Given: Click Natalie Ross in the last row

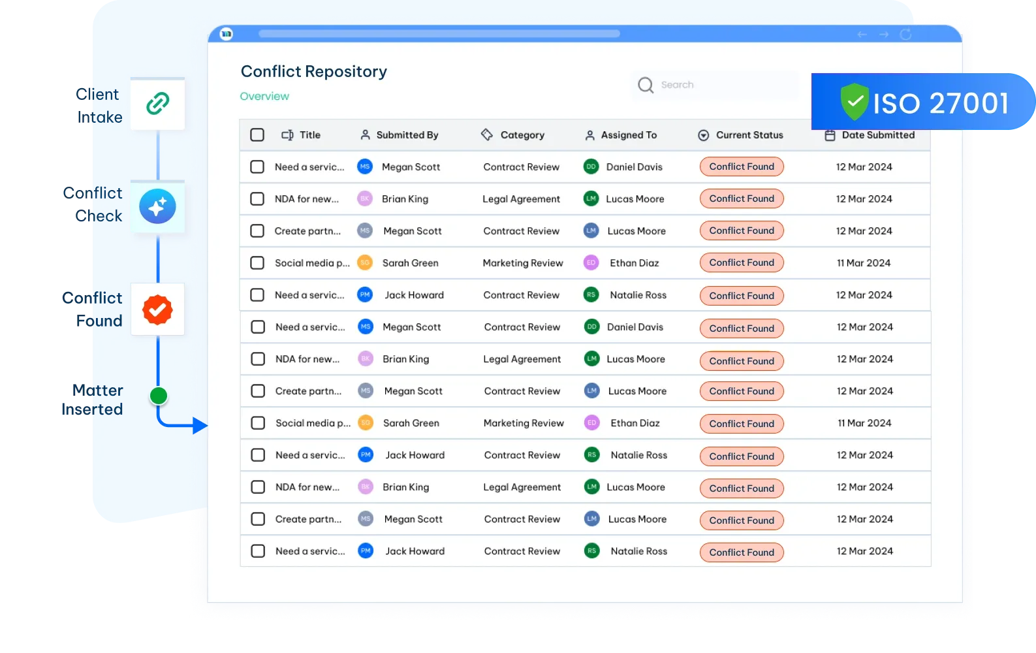Looking at the screenshot, I should (639, 551).
